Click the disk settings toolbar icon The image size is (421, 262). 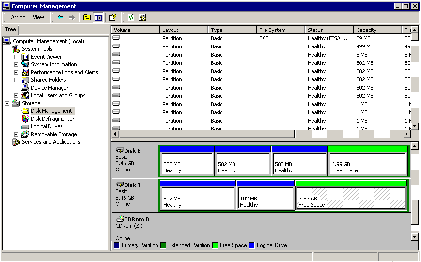click(142, 17)
